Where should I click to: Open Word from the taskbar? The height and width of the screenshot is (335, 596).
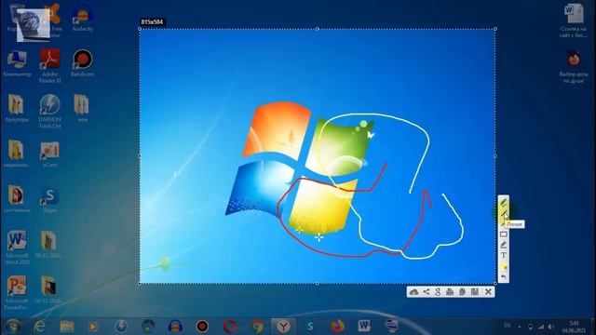pyautogui.click(x=364, y=326)
